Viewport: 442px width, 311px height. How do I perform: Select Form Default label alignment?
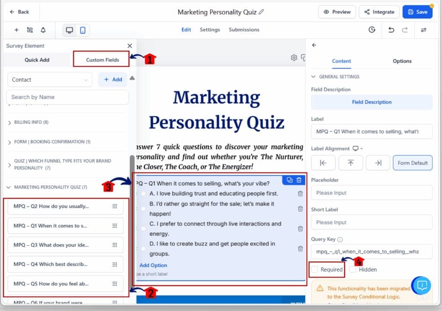pyautogui.click(x=412, y=163)
